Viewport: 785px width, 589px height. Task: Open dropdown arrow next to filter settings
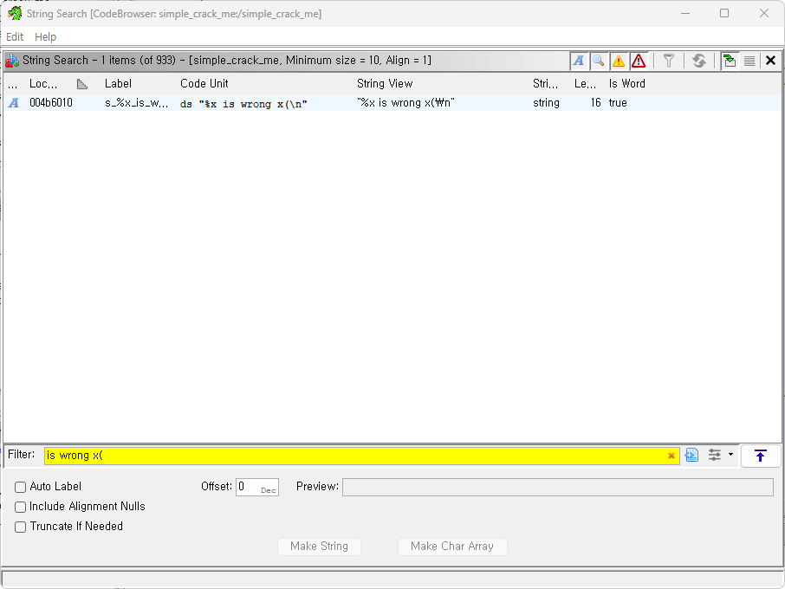click(x=730, y=455)
